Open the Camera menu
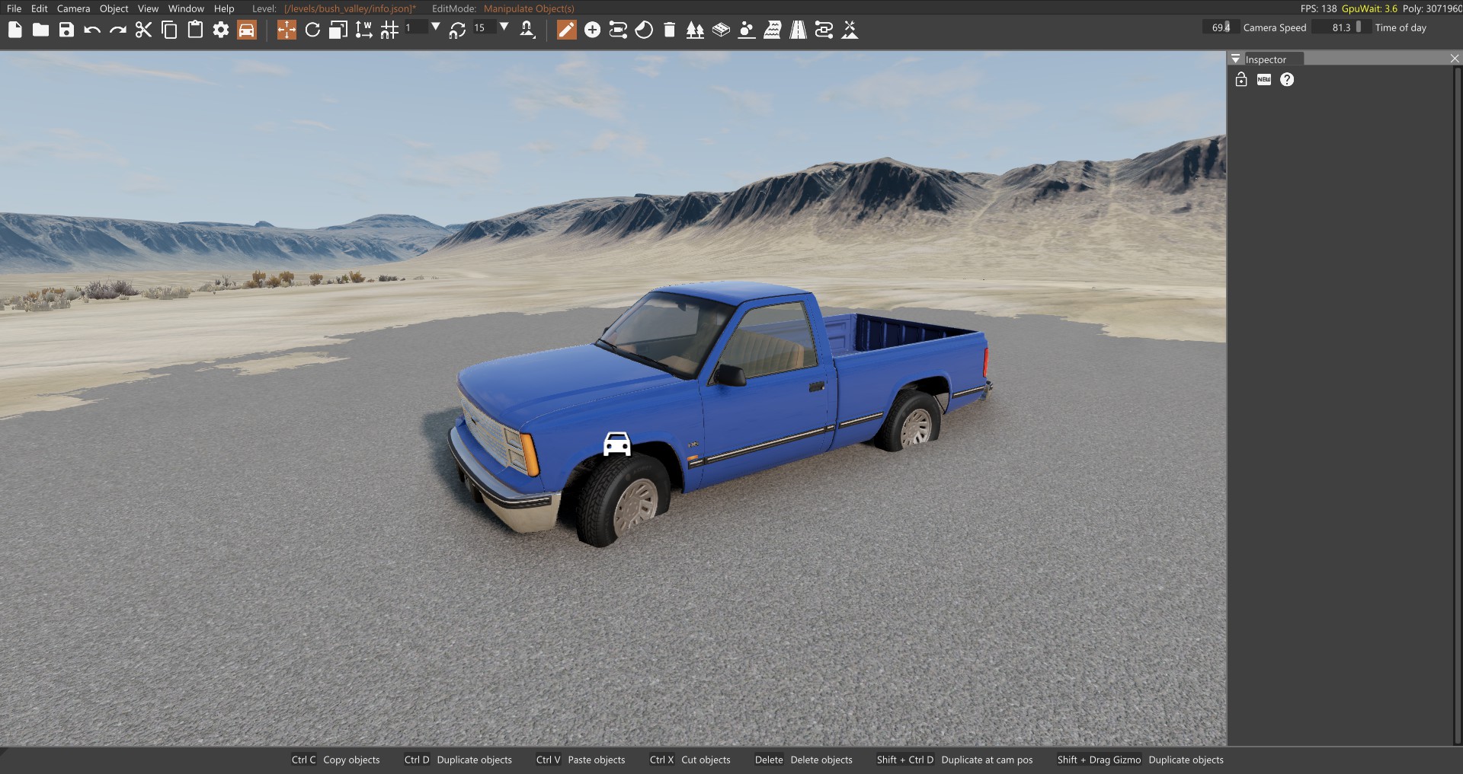Viewport: 1463px width, 774px height. tap(74, 8)
